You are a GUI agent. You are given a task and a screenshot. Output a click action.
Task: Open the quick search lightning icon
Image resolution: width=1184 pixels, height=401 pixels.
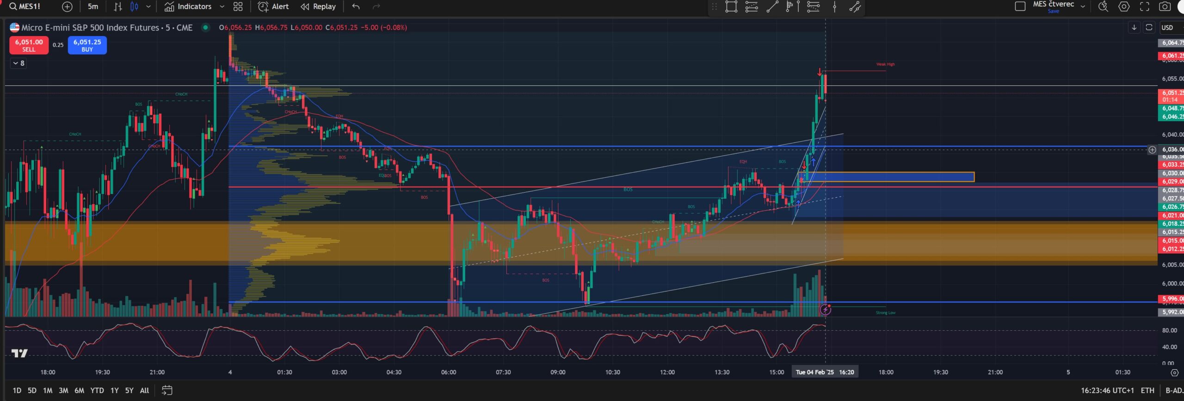point(1103,6)
